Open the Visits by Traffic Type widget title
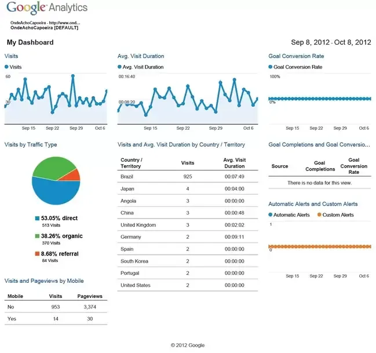Viewport: 376px width, 353px height. (x=31, y=144)
